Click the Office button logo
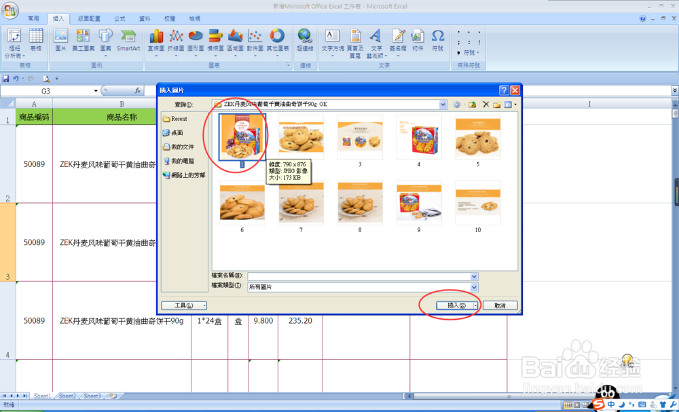The image size is (679, 412). point(11,10)
